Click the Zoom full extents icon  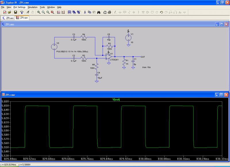pos(53,12)
